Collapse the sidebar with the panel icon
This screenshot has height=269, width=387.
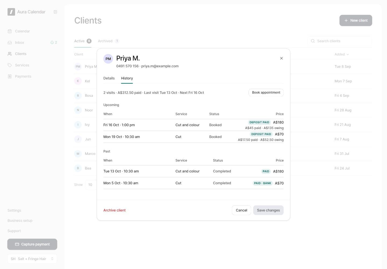[x=55, y=12]
